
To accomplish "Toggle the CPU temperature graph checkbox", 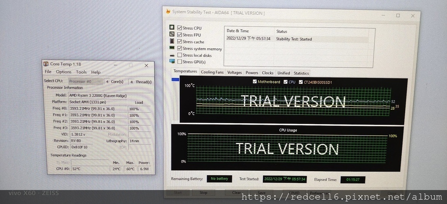I will coord(285,82).
